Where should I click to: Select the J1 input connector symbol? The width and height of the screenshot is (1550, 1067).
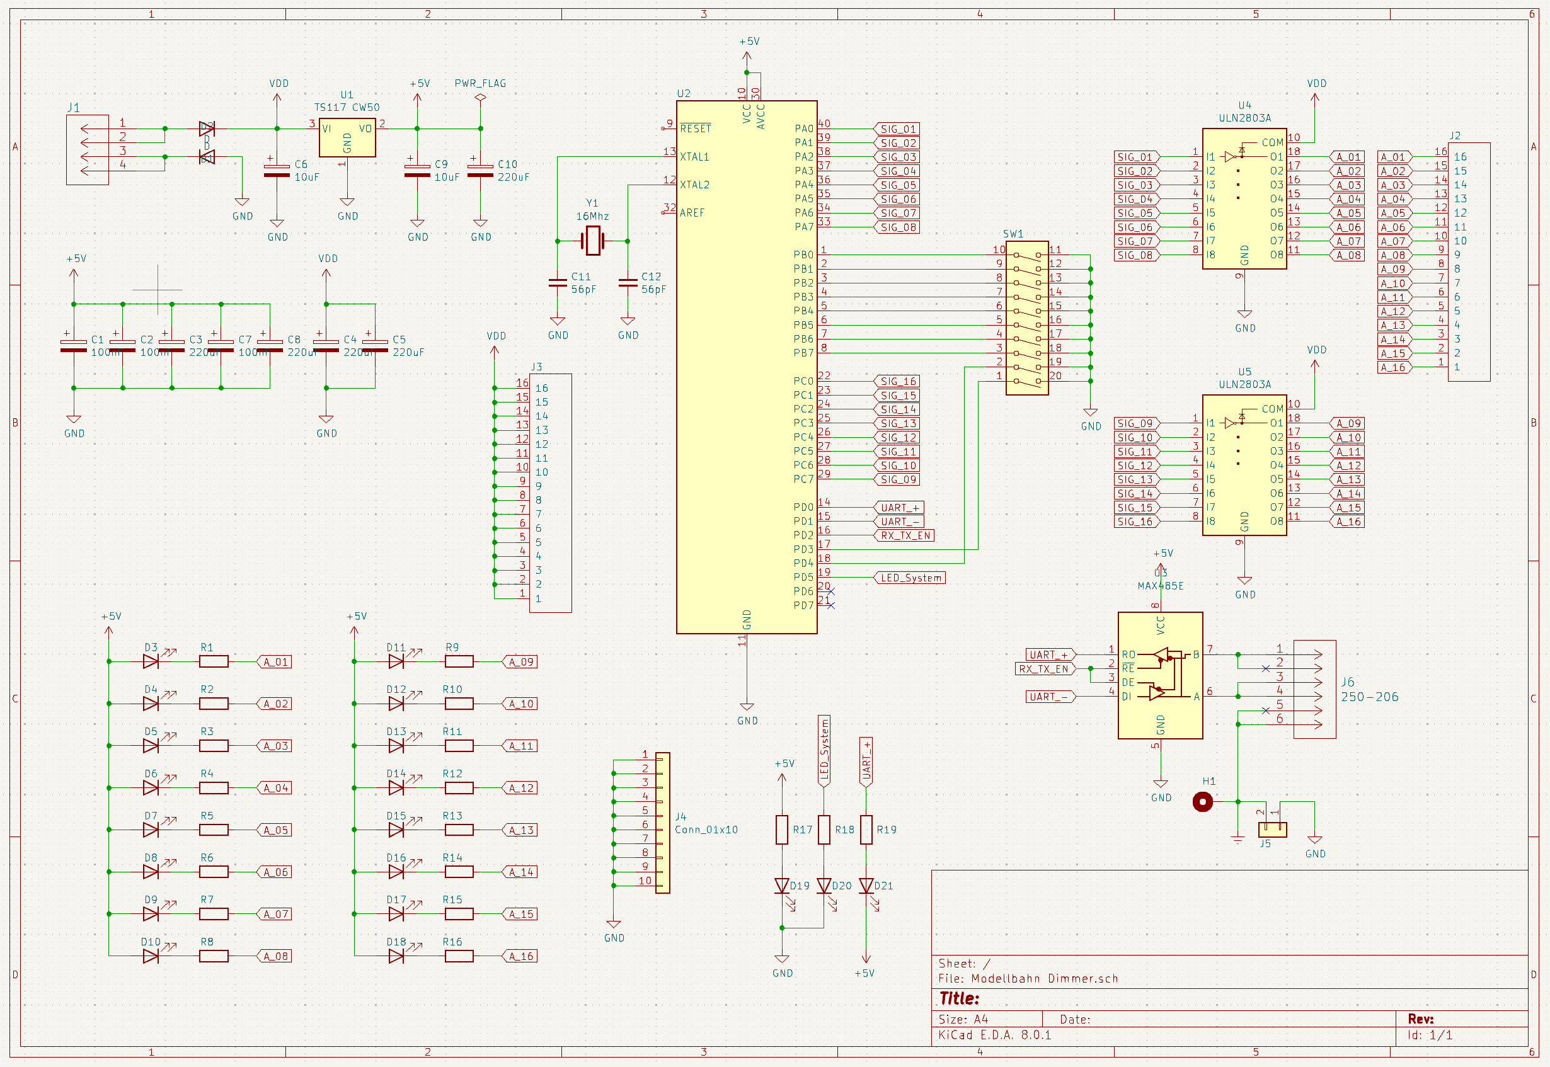(x=88, y=150)
